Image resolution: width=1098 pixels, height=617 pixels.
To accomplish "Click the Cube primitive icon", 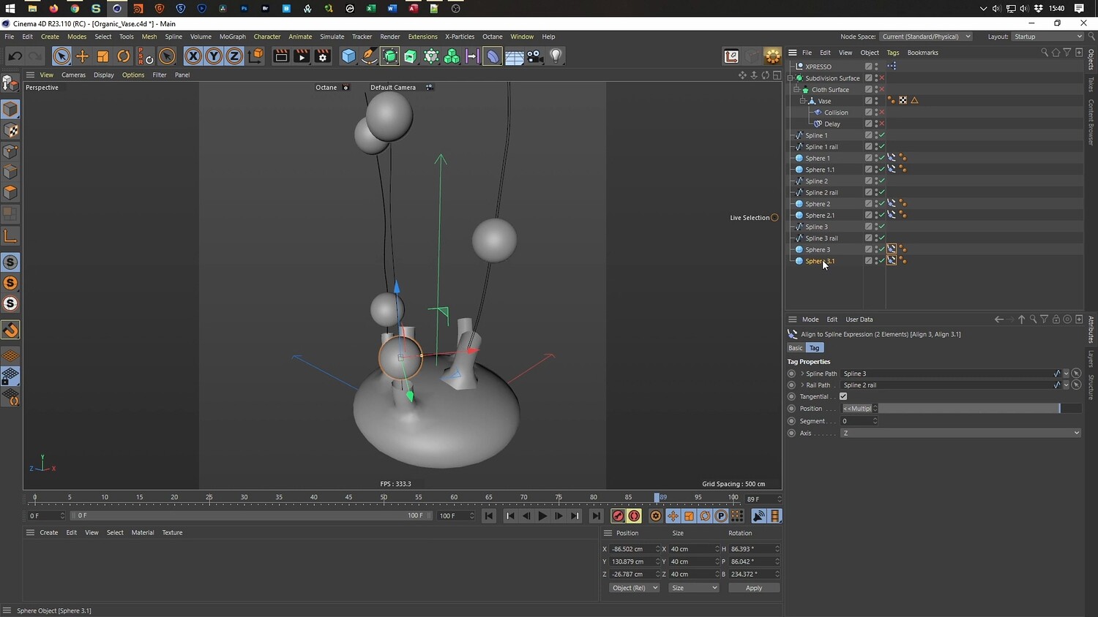I will [348, 56].
